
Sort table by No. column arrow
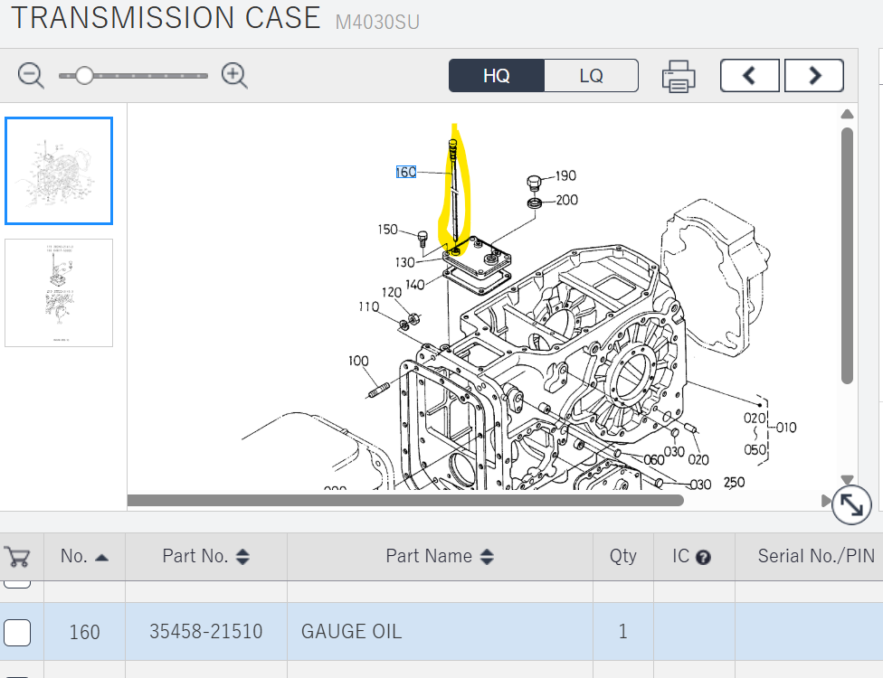pyautogui.click(x=101, y=558)
